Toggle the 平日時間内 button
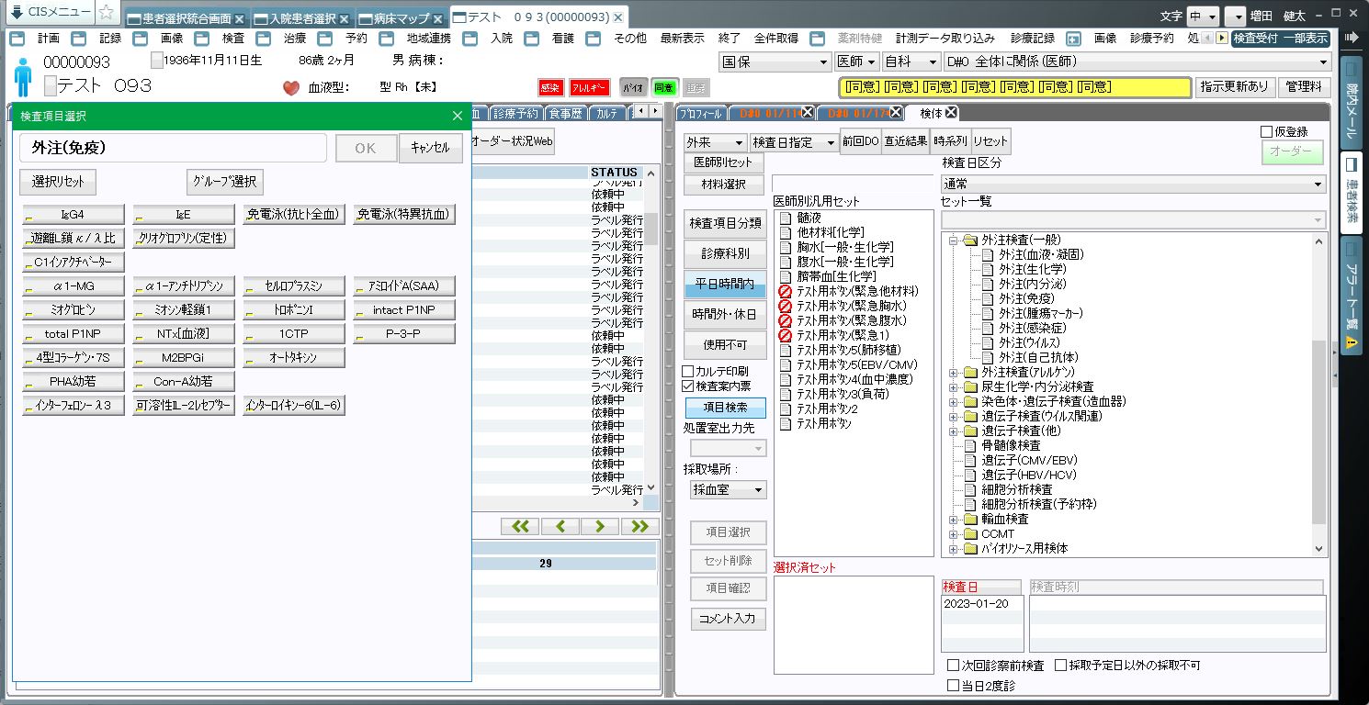This screenshot has height=705, width=1369. tap(725, 285)
